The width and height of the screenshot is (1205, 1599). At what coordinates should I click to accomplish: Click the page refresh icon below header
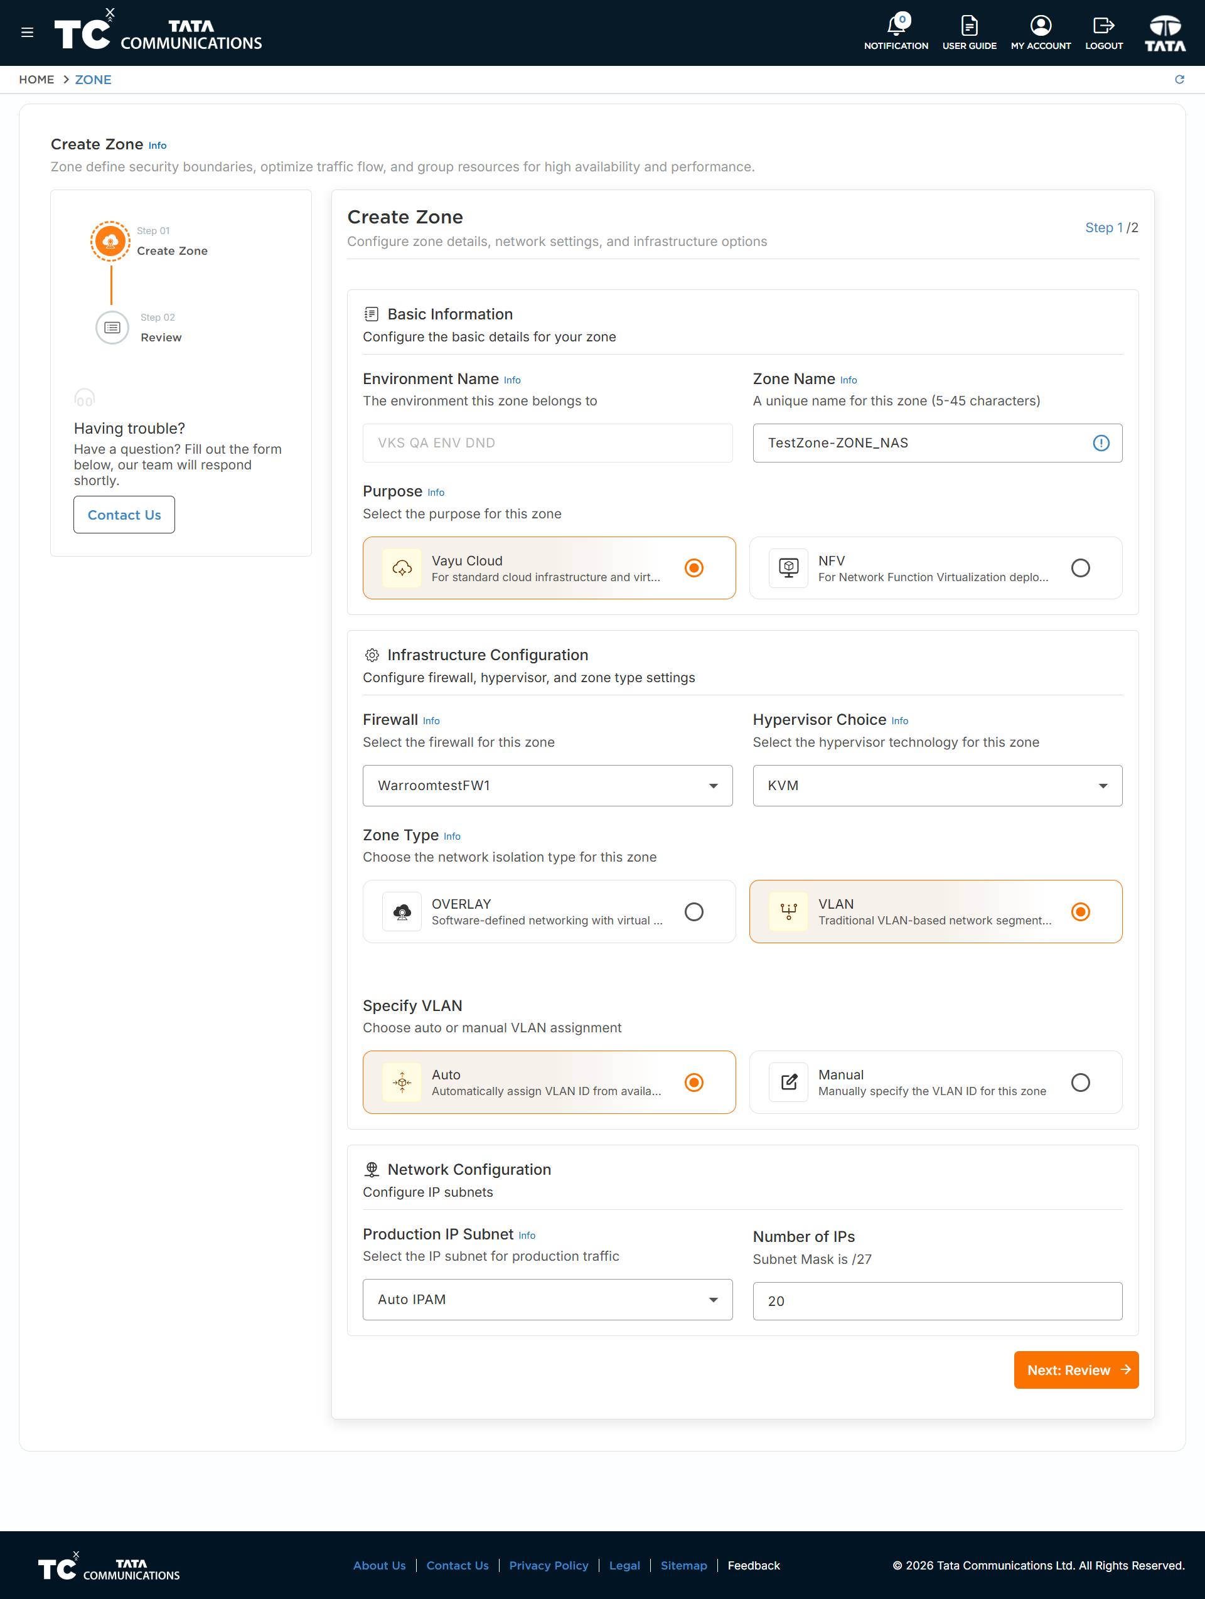1180,80
